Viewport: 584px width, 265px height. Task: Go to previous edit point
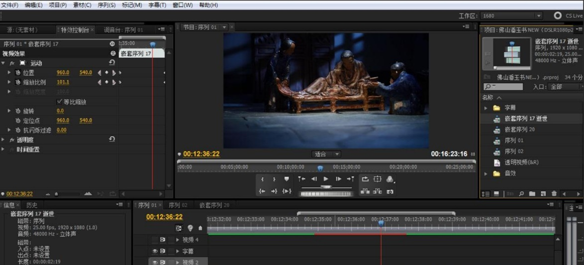[301, 179]
